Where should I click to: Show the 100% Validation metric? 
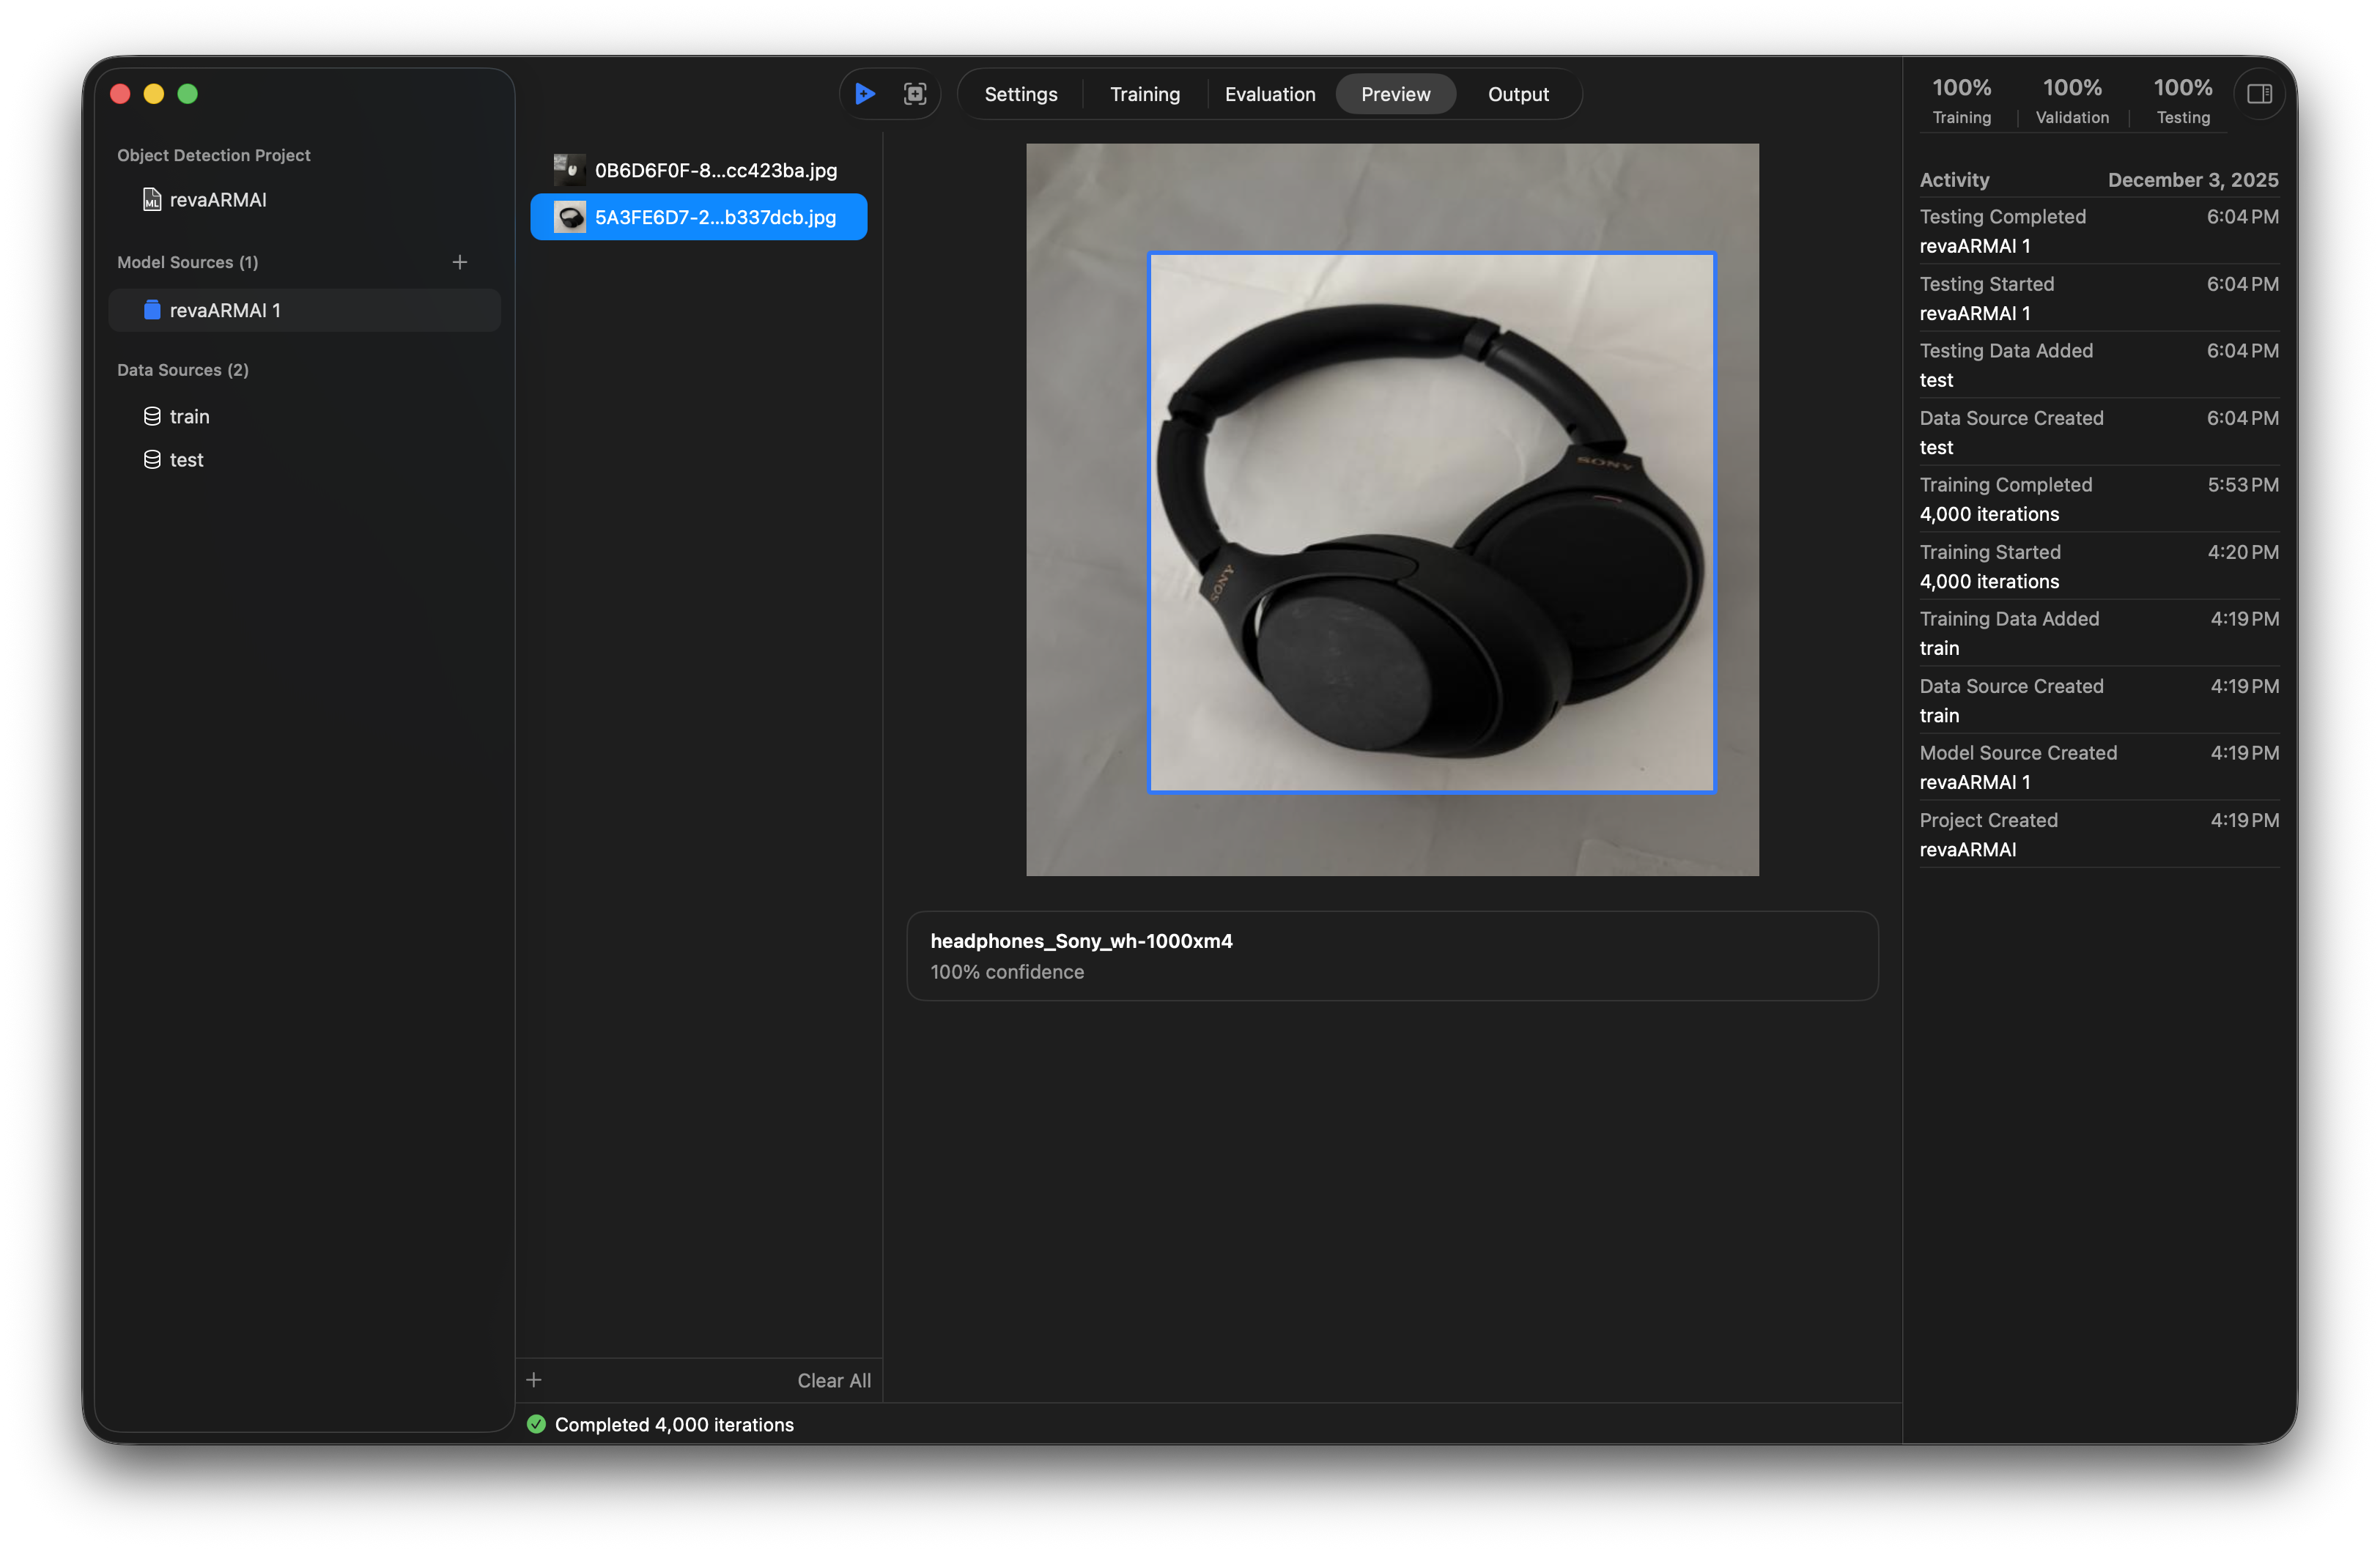[2072, 101]
